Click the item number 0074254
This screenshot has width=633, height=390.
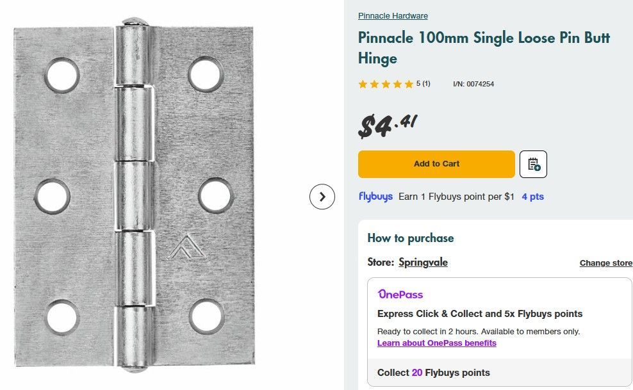(473, 84)
